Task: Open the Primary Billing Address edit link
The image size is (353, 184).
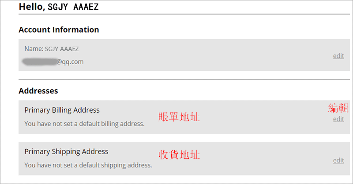Action: tap(338, 119)
